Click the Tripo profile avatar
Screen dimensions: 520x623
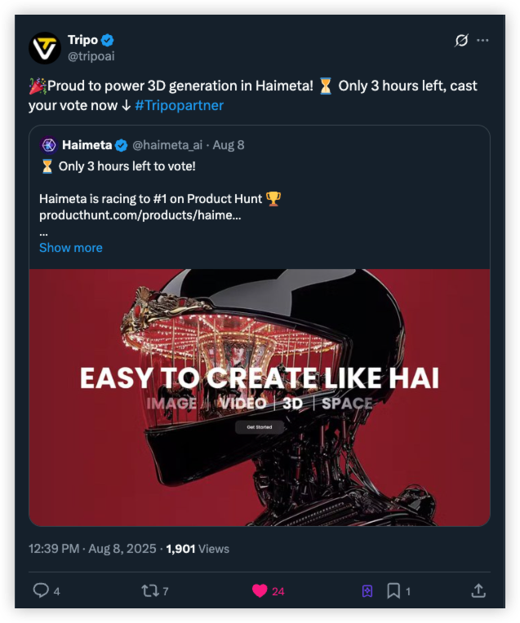pyautogui.click(x=45, y=48)
